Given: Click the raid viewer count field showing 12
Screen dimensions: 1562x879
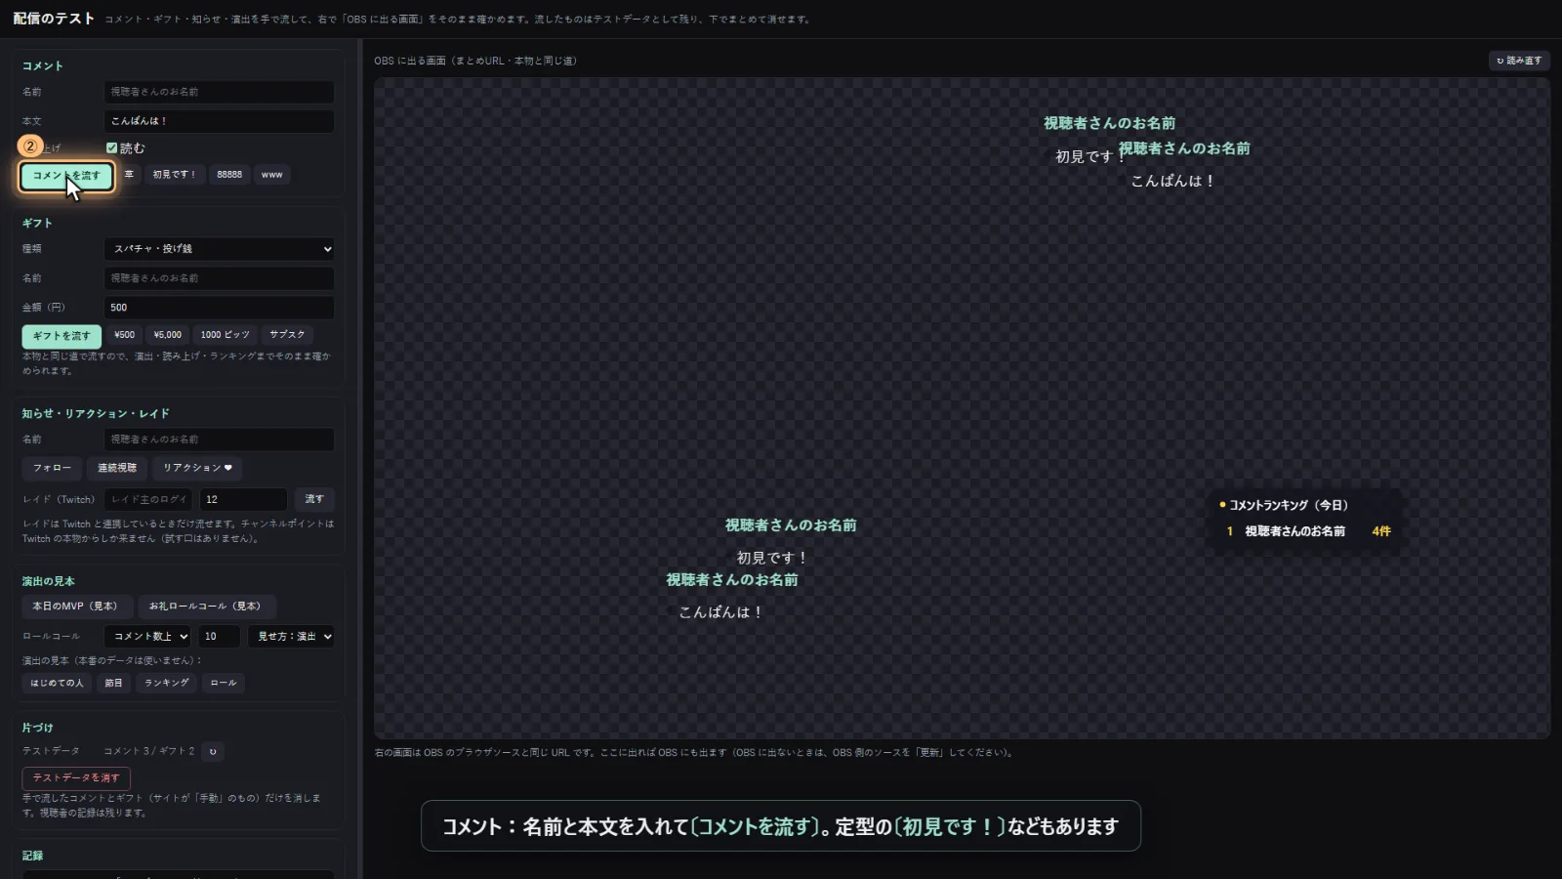Looking at the screenshot, I should pyautogui.click(x=243, y=499).
